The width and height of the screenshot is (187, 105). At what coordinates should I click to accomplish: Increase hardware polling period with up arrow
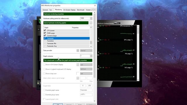91,17
